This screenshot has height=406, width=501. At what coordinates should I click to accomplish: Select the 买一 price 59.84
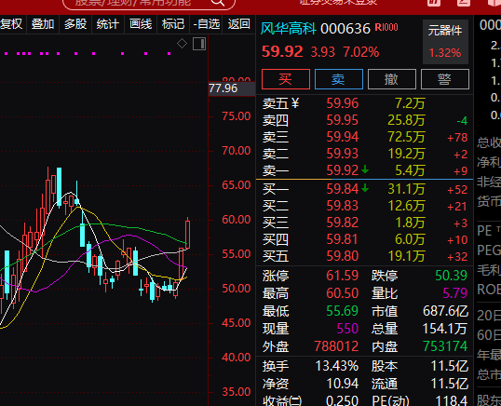coord(343,189)
